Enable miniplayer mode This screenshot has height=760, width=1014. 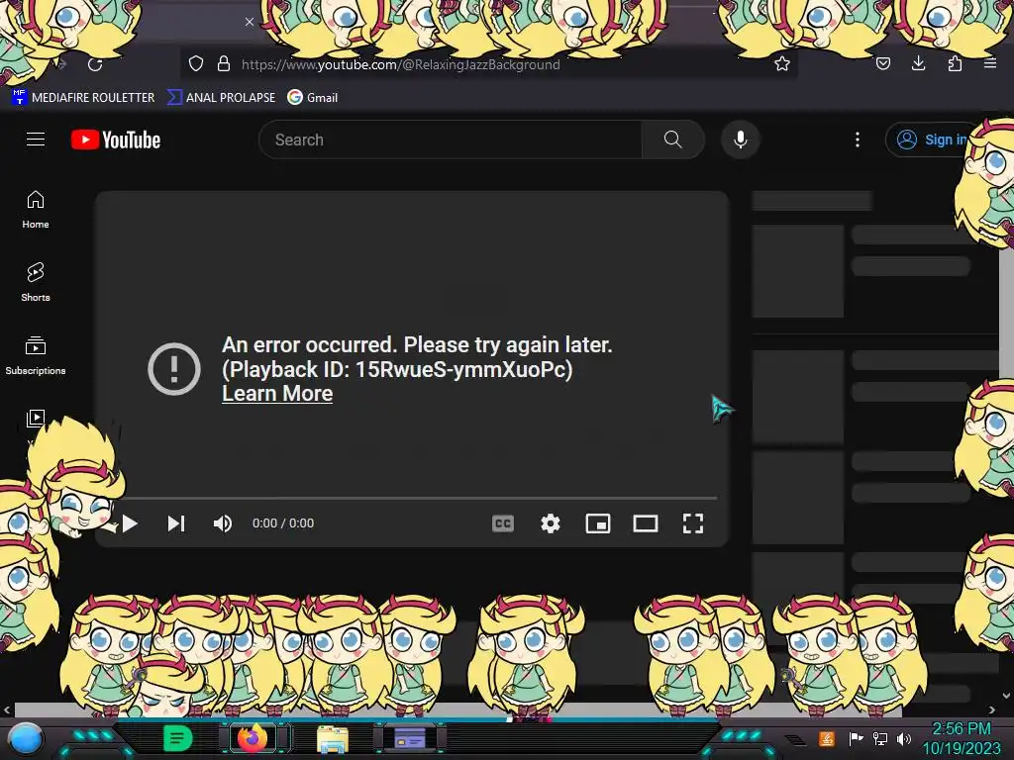coord(598,523)
